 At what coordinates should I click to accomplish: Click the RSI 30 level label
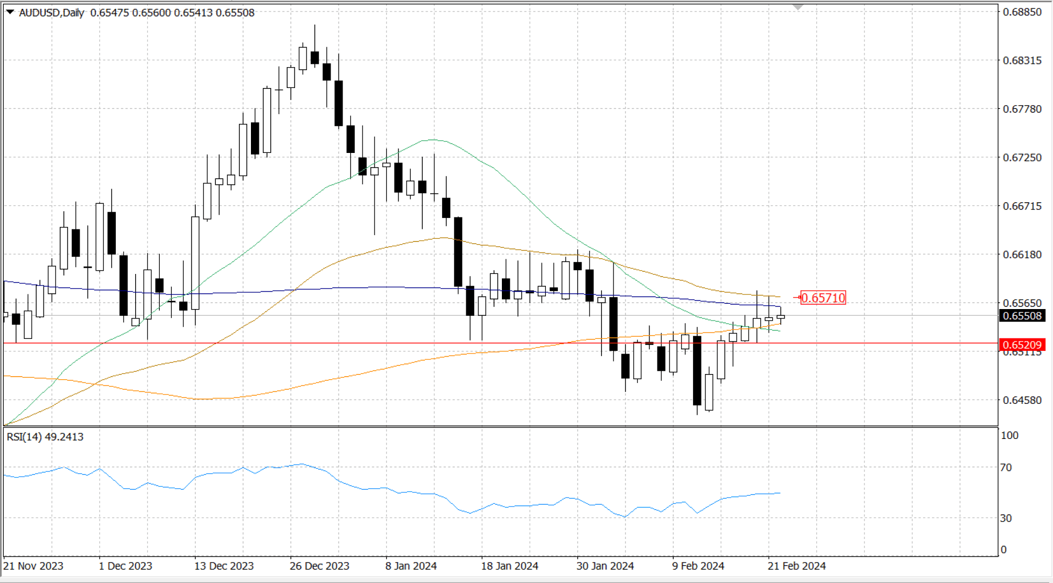1006,518
